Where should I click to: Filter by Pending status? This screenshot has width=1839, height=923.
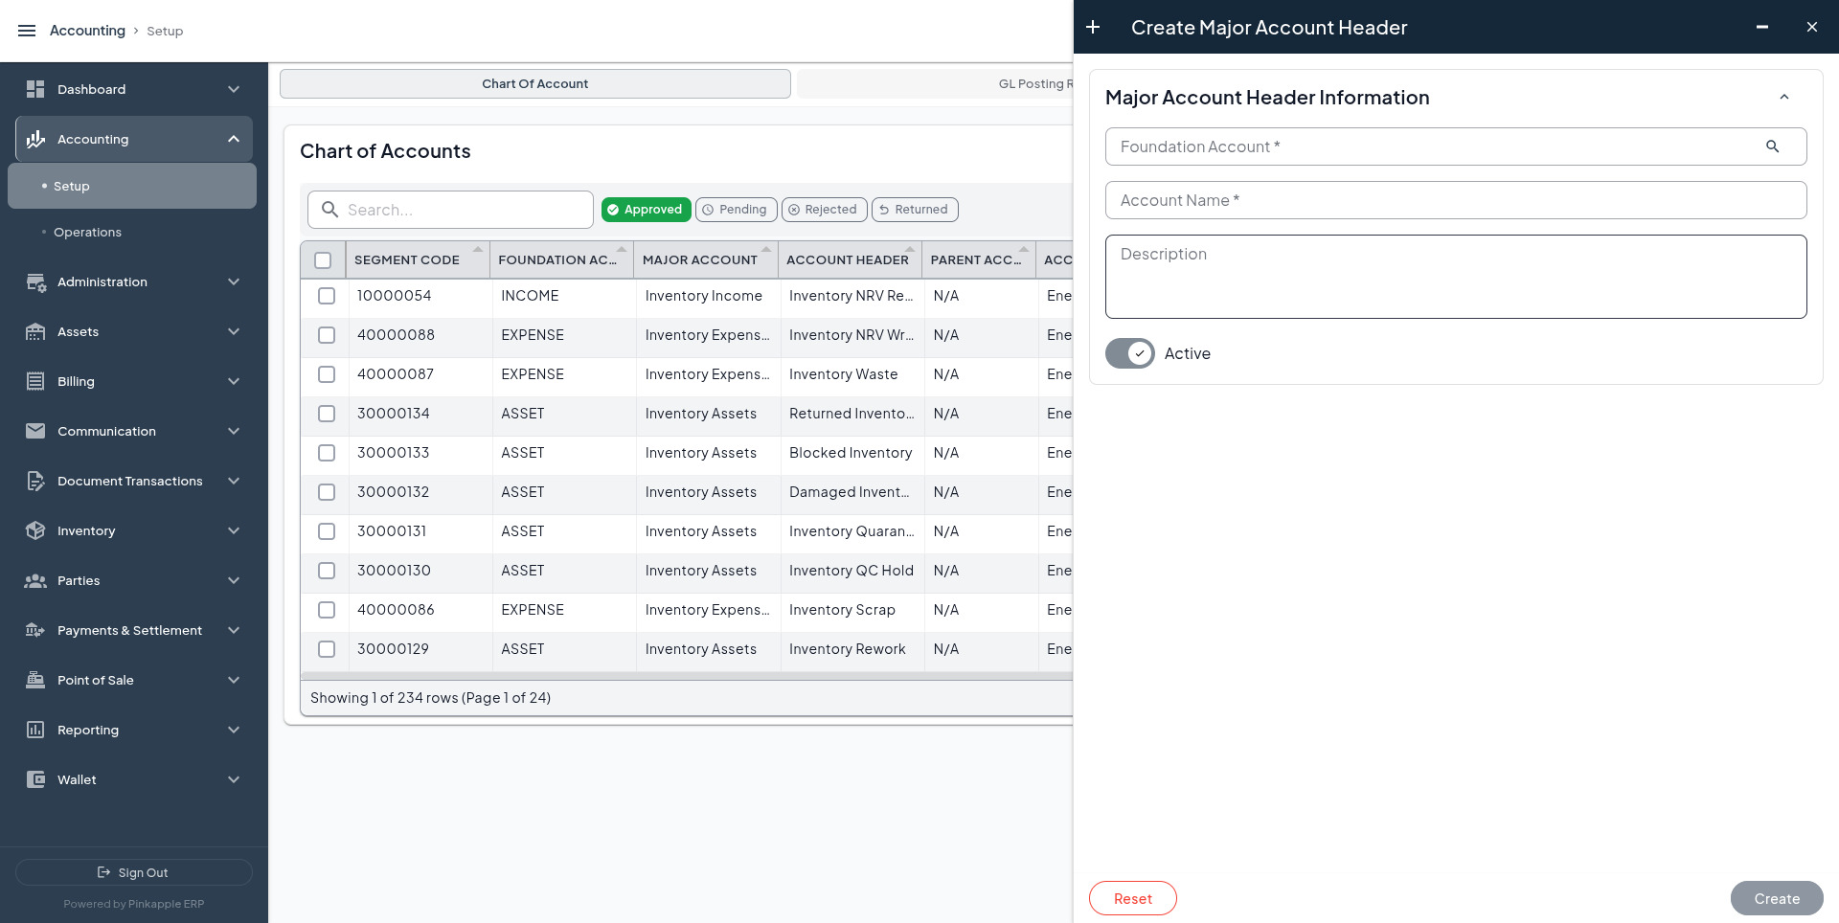735,210
